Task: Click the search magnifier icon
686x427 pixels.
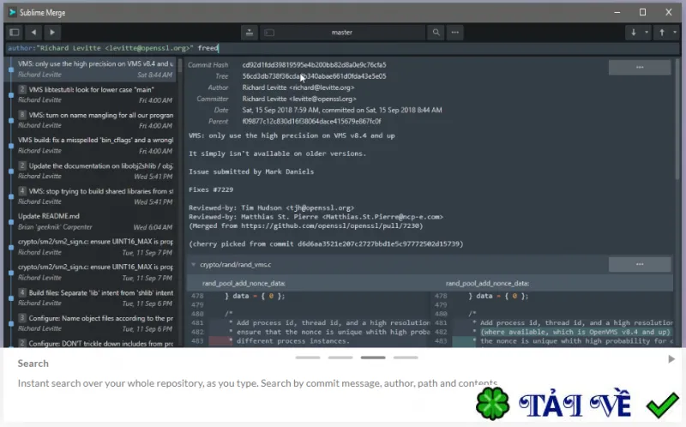Action: [x=436, y=33]
